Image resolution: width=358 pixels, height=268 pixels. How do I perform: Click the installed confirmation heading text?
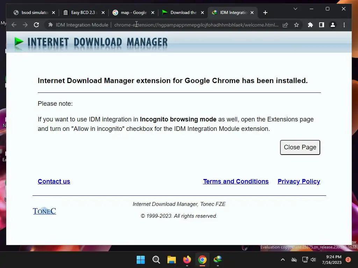point(173,81)
